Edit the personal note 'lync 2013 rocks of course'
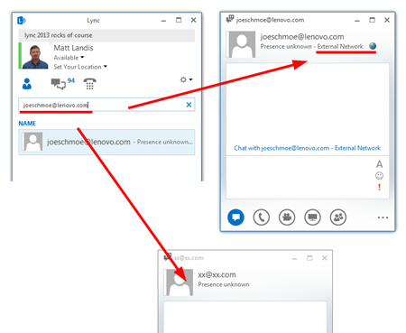The image size is (406, 333). click(106, 35)
